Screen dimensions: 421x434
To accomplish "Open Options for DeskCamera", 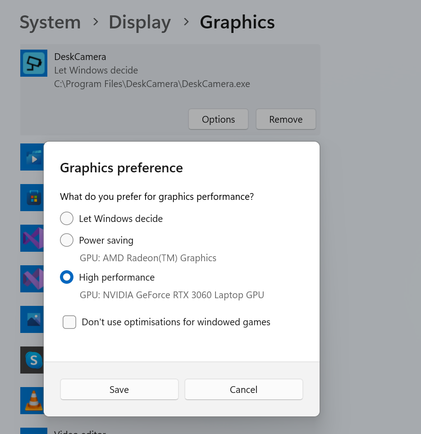I will [x=218, y=120].
